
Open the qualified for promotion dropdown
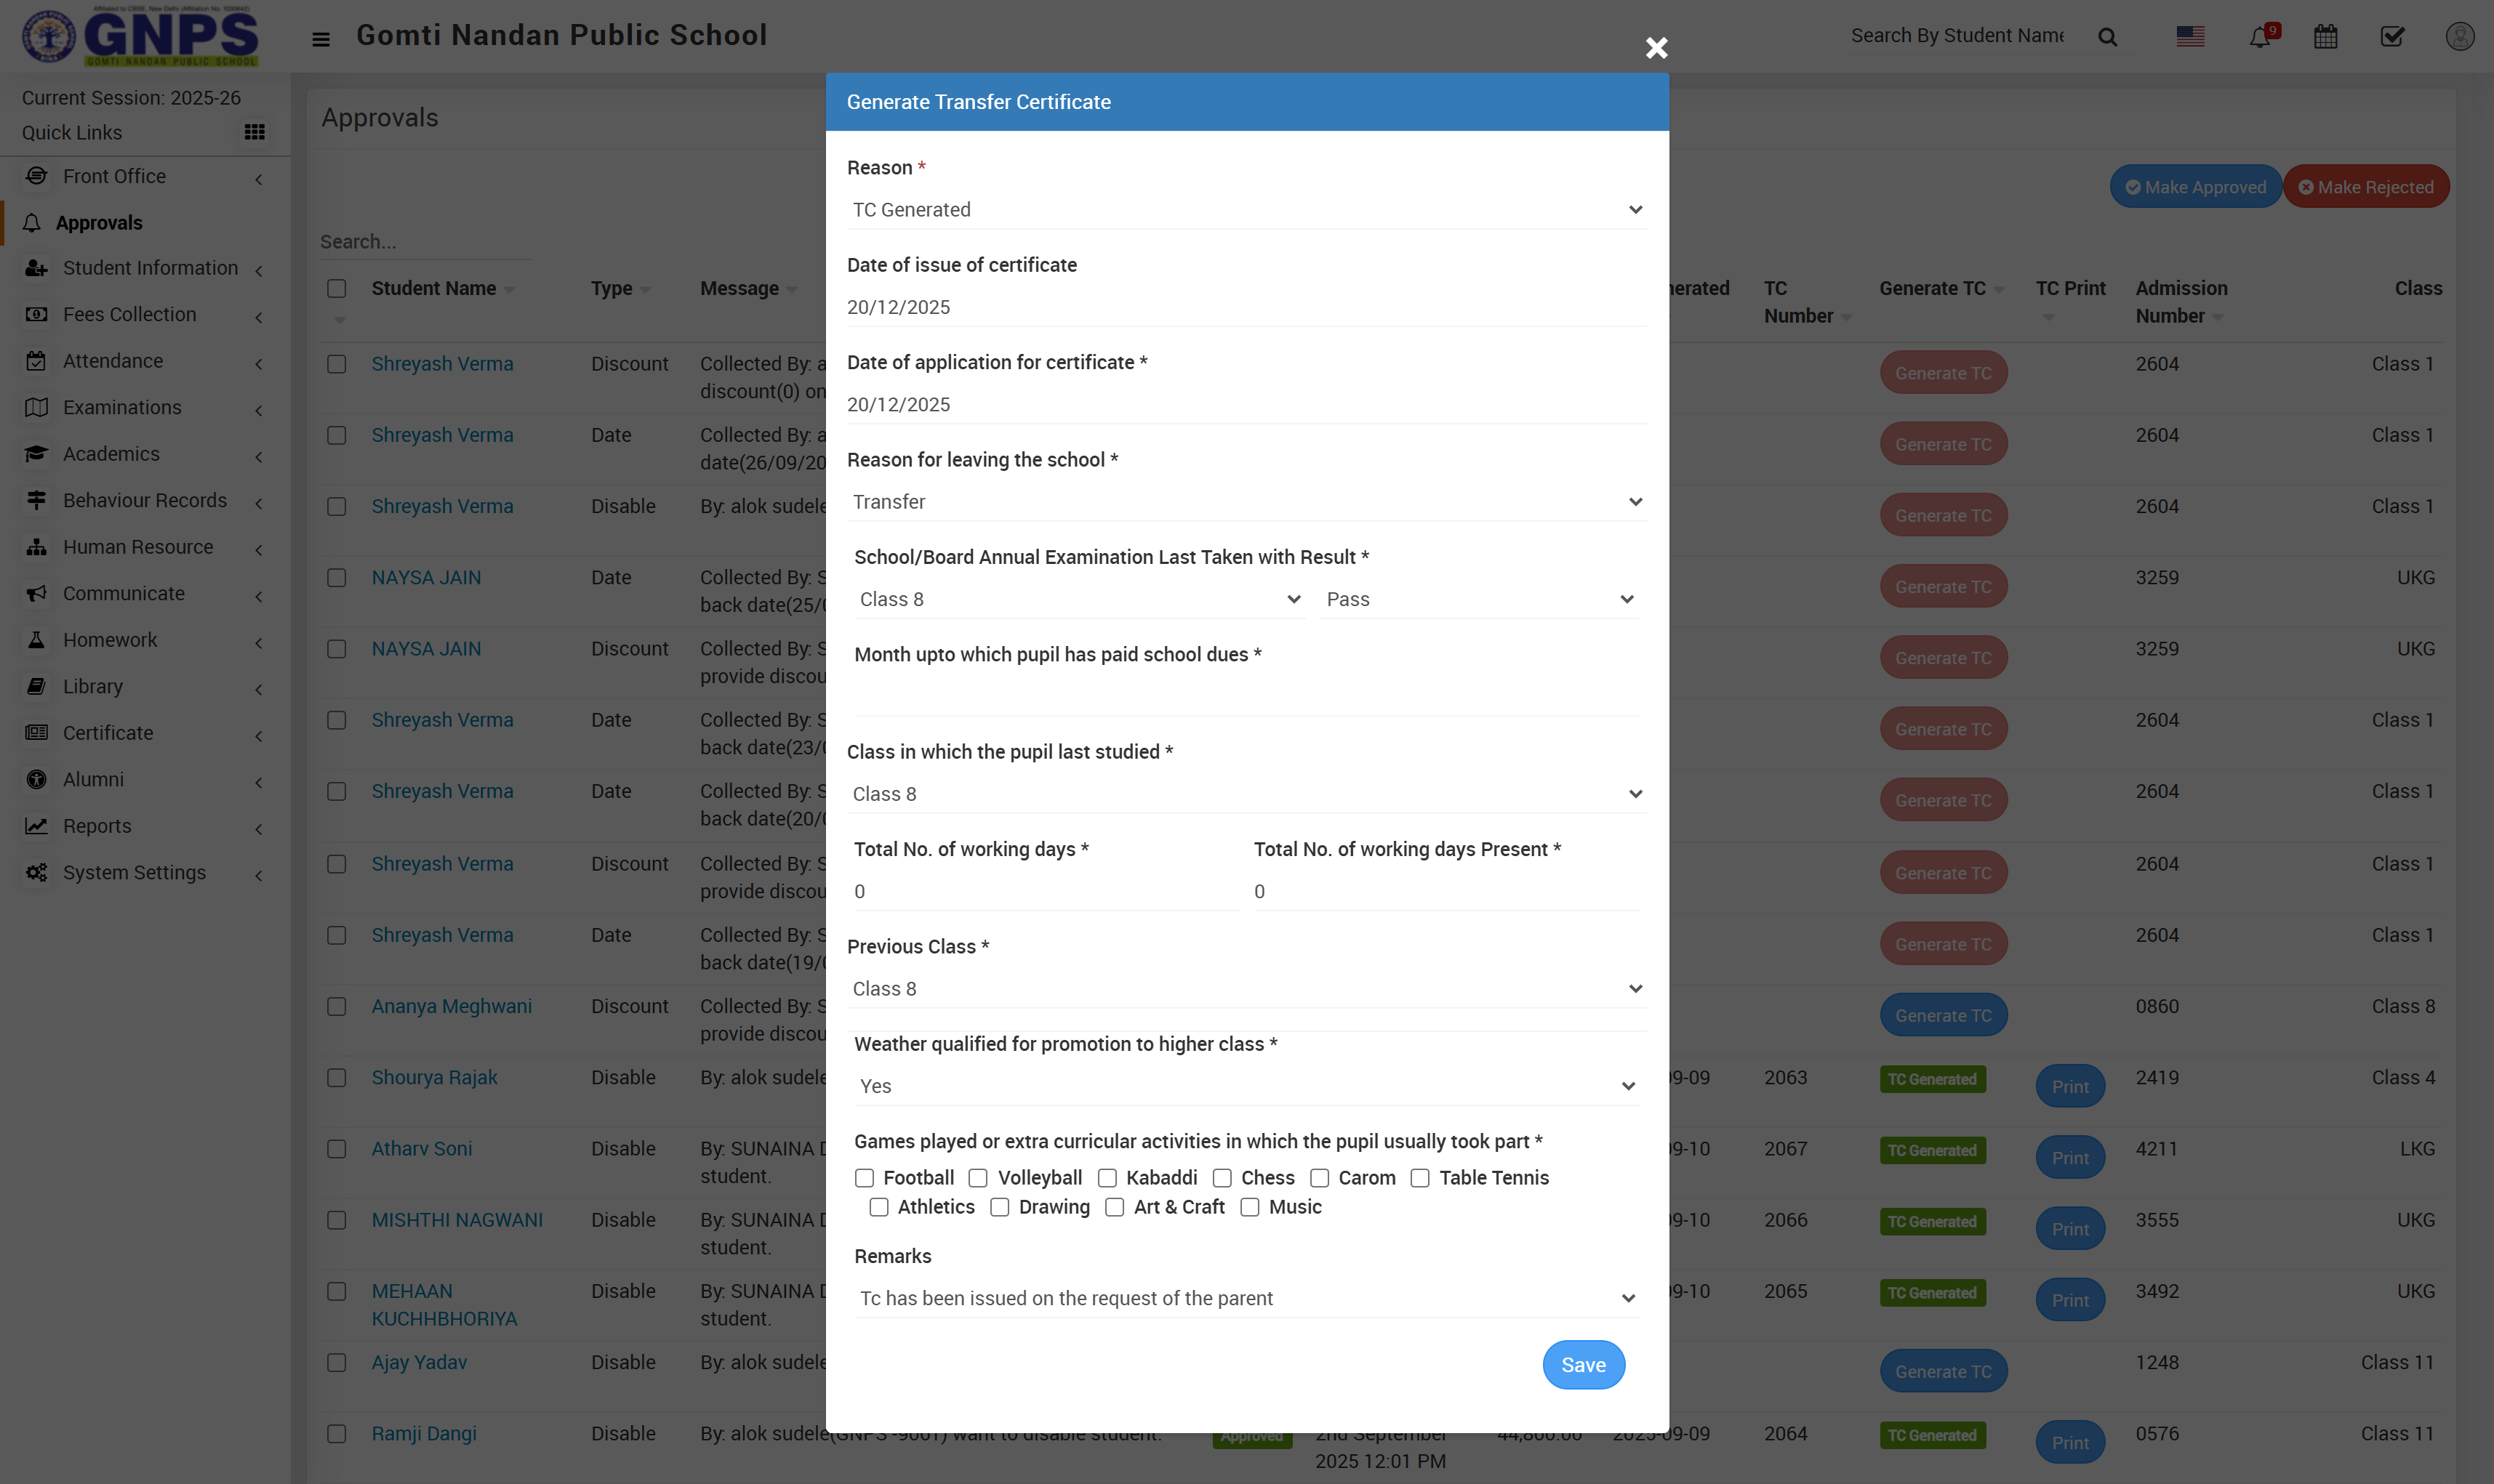pyautogui.click(x=1246, y=1086)
